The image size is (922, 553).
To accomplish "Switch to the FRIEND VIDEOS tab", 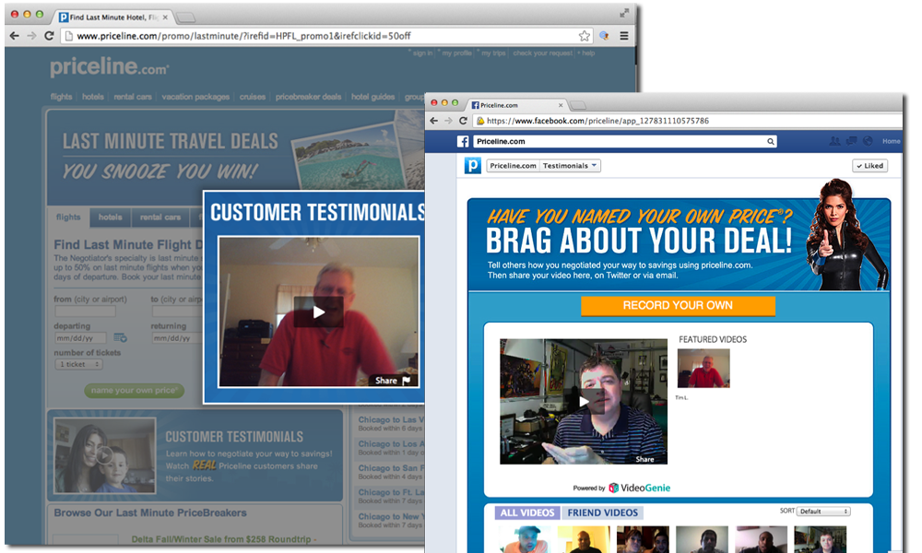I will [x=603, y=513].
